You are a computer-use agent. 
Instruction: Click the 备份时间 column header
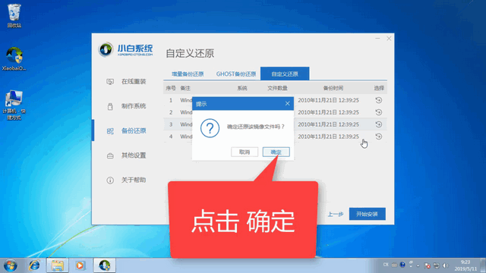point(333,88)
